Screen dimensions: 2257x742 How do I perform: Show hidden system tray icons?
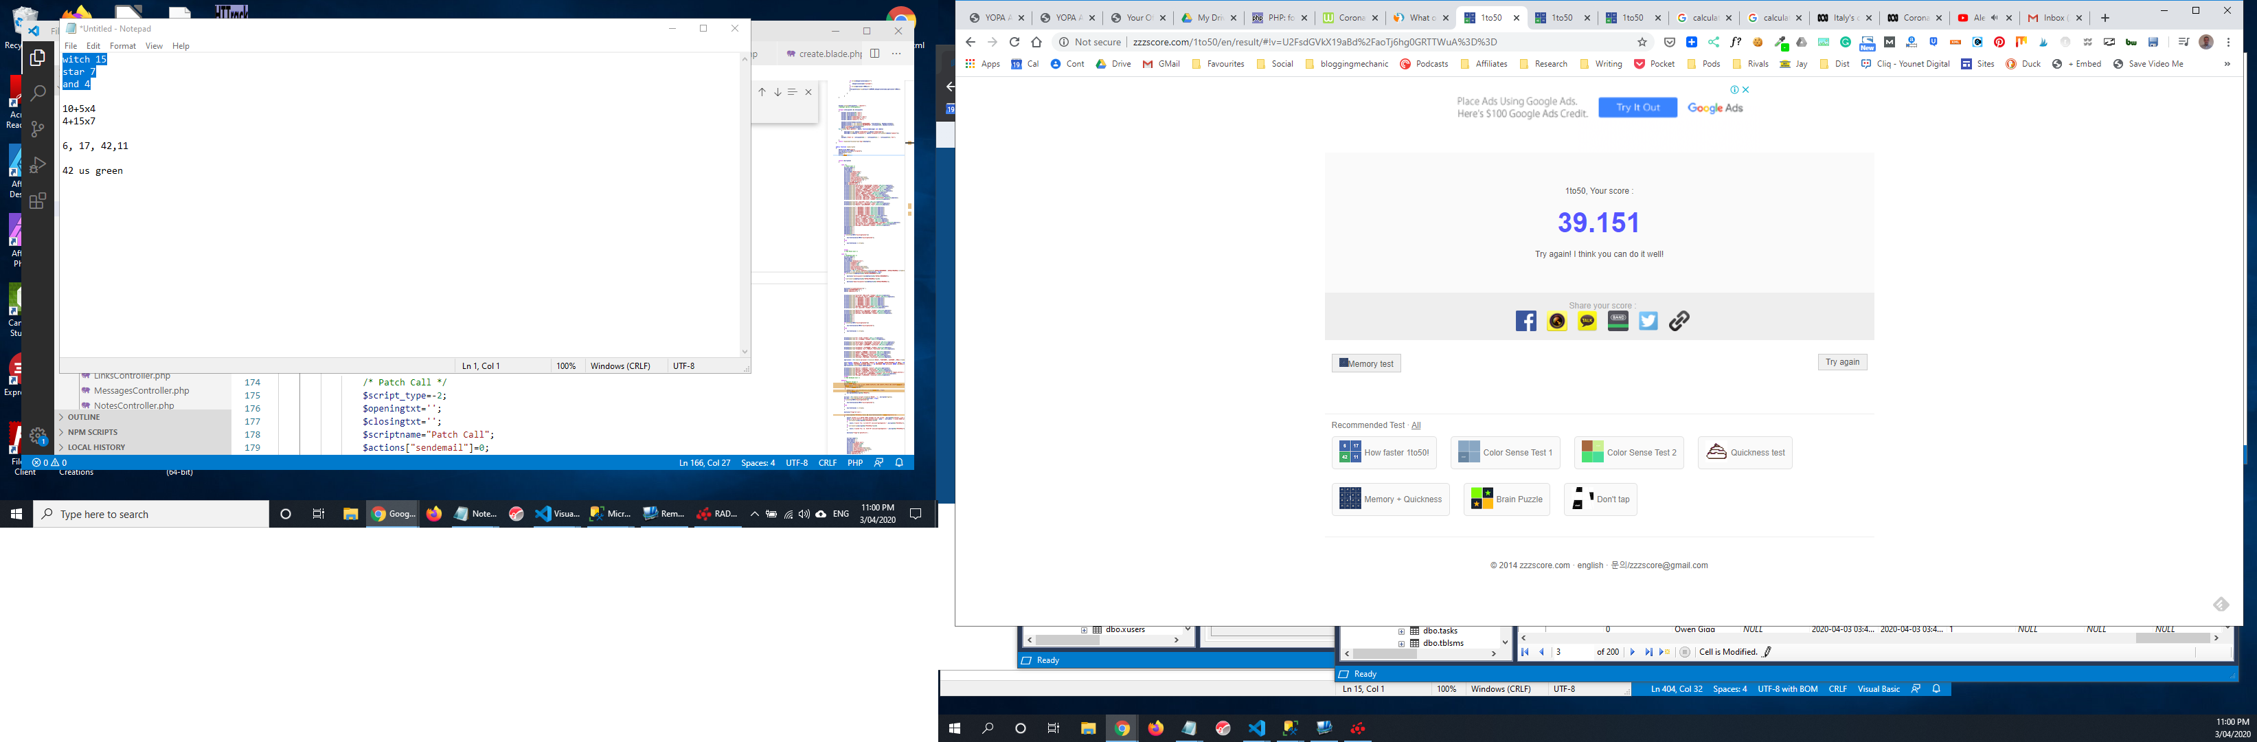754,514
